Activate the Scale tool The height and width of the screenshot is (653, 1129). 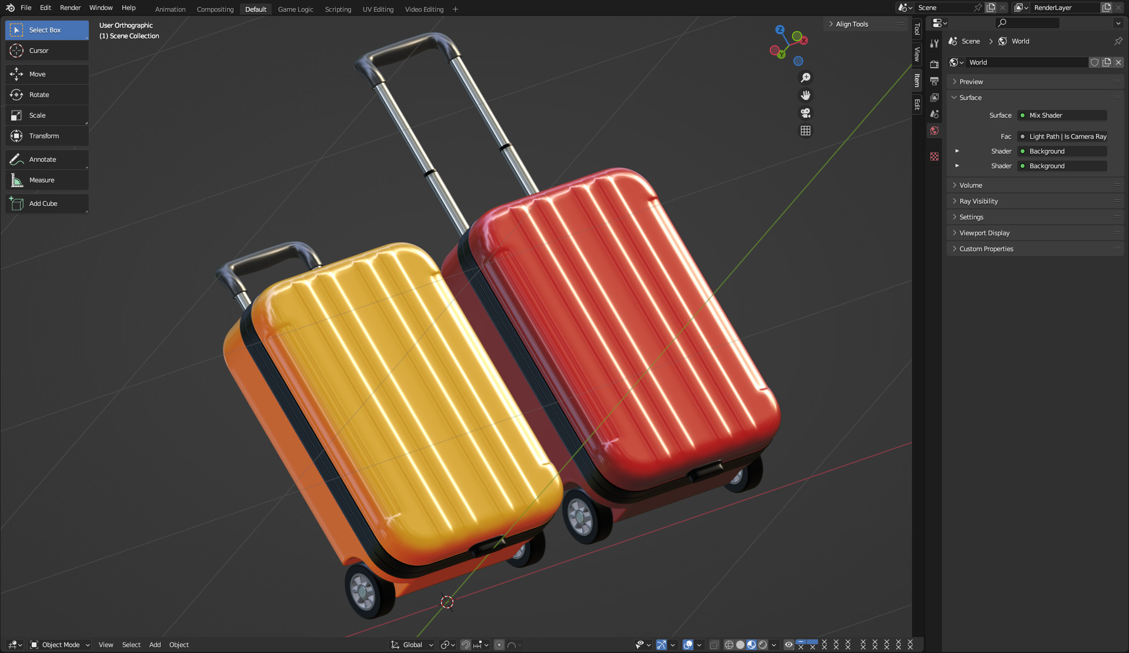[x=47, y=115]
